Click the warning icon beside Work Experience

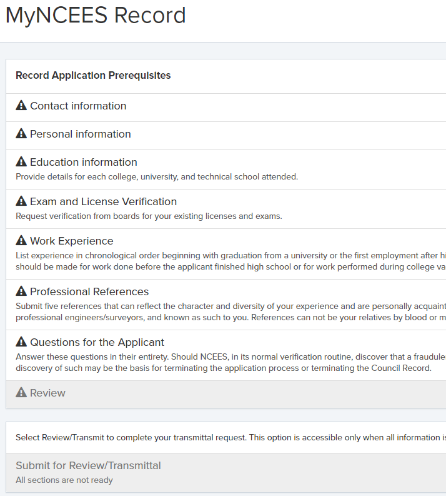point(21,240)
